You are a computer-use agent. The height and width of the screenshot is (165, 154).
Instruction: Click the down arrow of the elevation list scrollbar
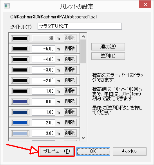(x=83, y=138)
